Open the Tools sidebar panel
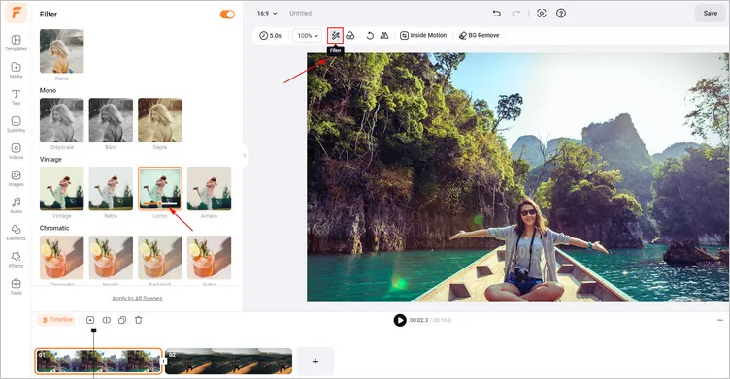The width and height of the screenshot is (730, 379). (16, 286)
